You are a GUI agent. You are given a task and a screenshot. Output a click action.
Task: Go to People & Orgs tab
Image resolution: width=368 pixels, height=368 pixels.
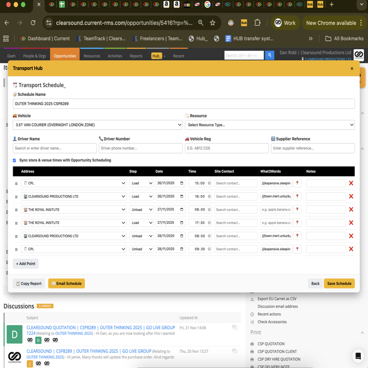coord(35,56)
